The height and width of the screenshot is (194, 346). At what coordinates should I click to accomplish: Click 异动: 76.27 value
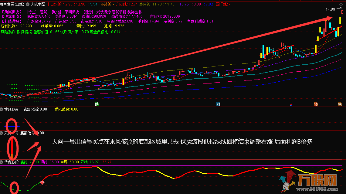pyautogui.click(x=90, y=162)
